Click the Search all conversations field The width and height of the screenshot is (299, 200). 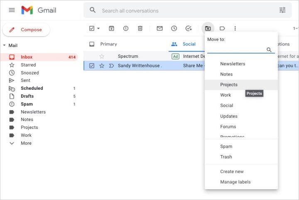187,10
